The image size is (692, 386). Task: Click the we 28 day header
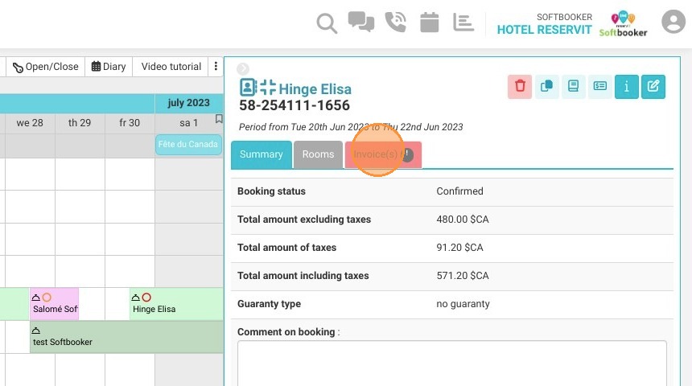30,123
